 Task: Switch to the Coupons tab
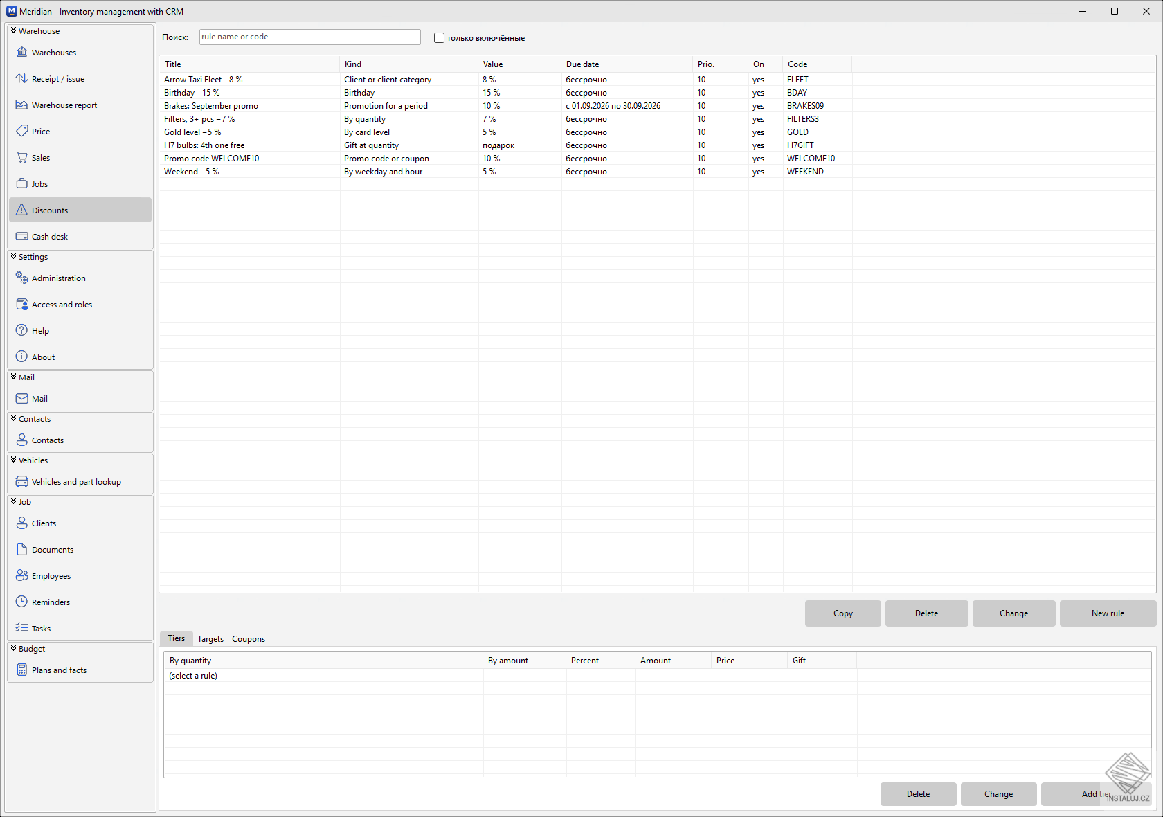pos(249,639)
